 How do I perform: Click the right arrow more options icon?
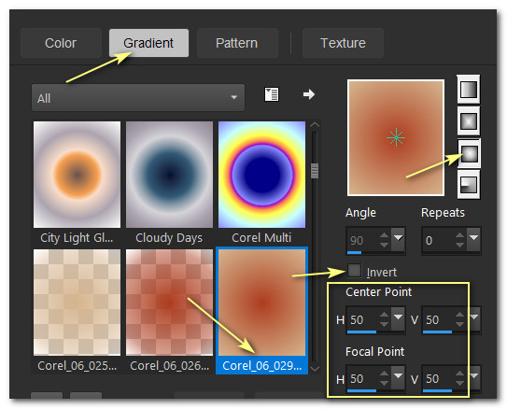tap(309, 94)
